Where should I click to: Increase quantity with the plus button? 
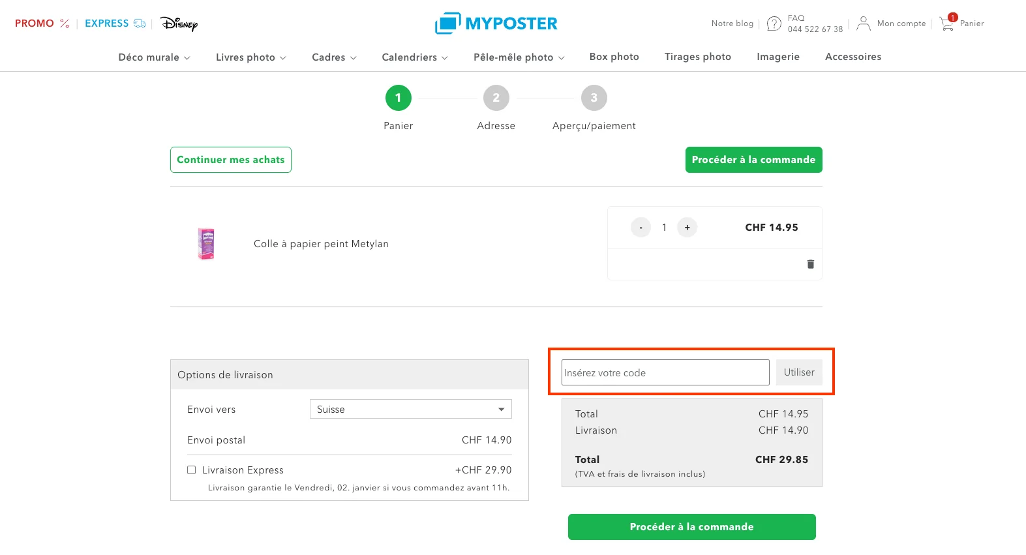(687, 228)
